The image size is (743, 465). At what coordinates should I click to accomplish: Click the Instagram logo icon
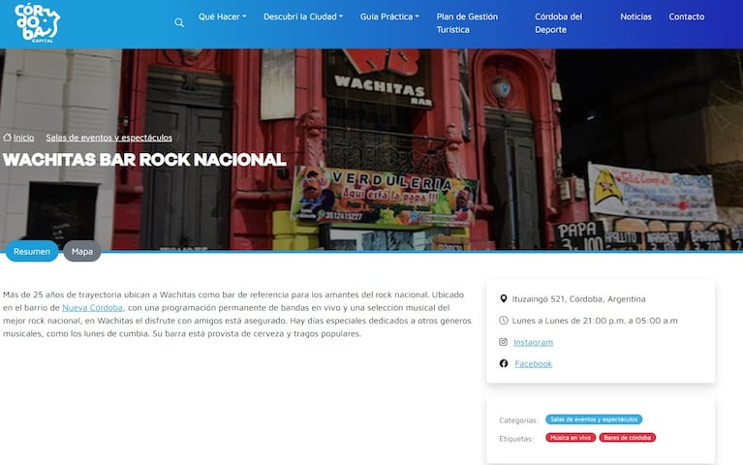503,342
